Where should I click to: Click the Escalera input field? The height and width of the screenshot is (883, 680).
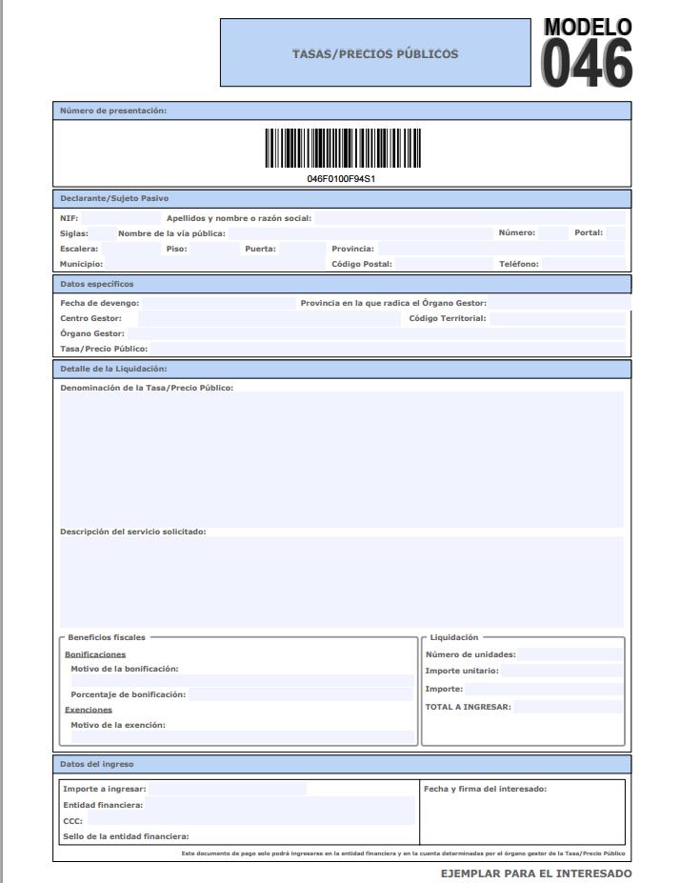(x=131, y=249)
